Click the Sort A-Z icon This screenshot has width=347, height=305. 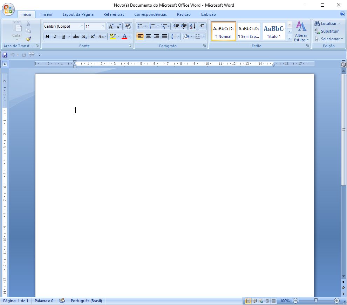coord(193,26)
